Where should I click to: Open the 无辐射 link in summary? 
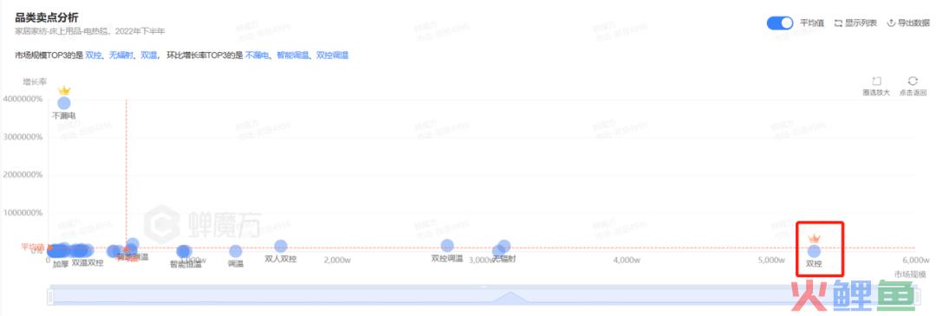point(121,55)
